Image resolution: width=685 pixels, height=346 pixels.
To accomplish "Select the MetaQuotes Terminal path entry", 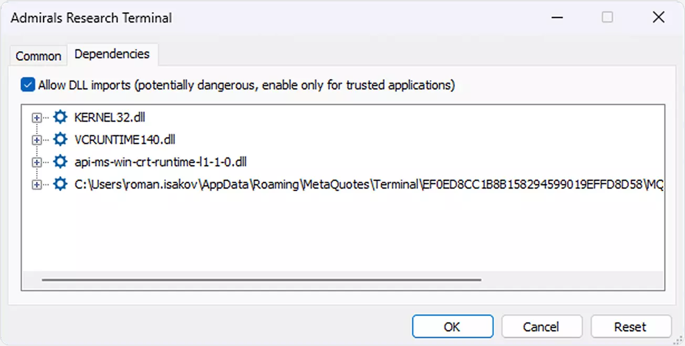I will [x=369, y=184].
